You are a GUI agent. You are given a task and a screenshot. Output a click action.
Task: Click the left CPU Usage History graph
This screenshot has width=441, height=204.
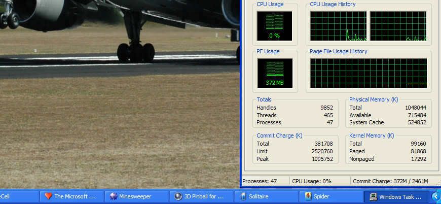(338, 26)
